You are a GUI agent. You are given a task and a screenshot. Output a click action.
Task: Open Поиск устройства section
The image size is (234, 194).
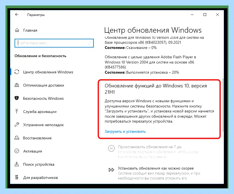coord(39,164)
